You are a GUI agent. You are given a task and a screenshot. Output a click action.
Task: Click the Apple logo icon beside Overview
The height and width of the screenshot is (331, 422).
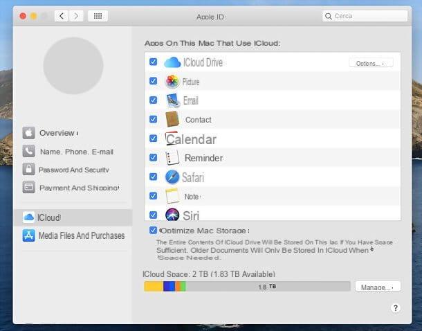[x=29, y=133]
